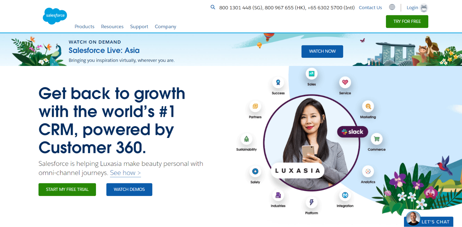
Task: Select the Service heart icon
Action: tap(345, 82)
